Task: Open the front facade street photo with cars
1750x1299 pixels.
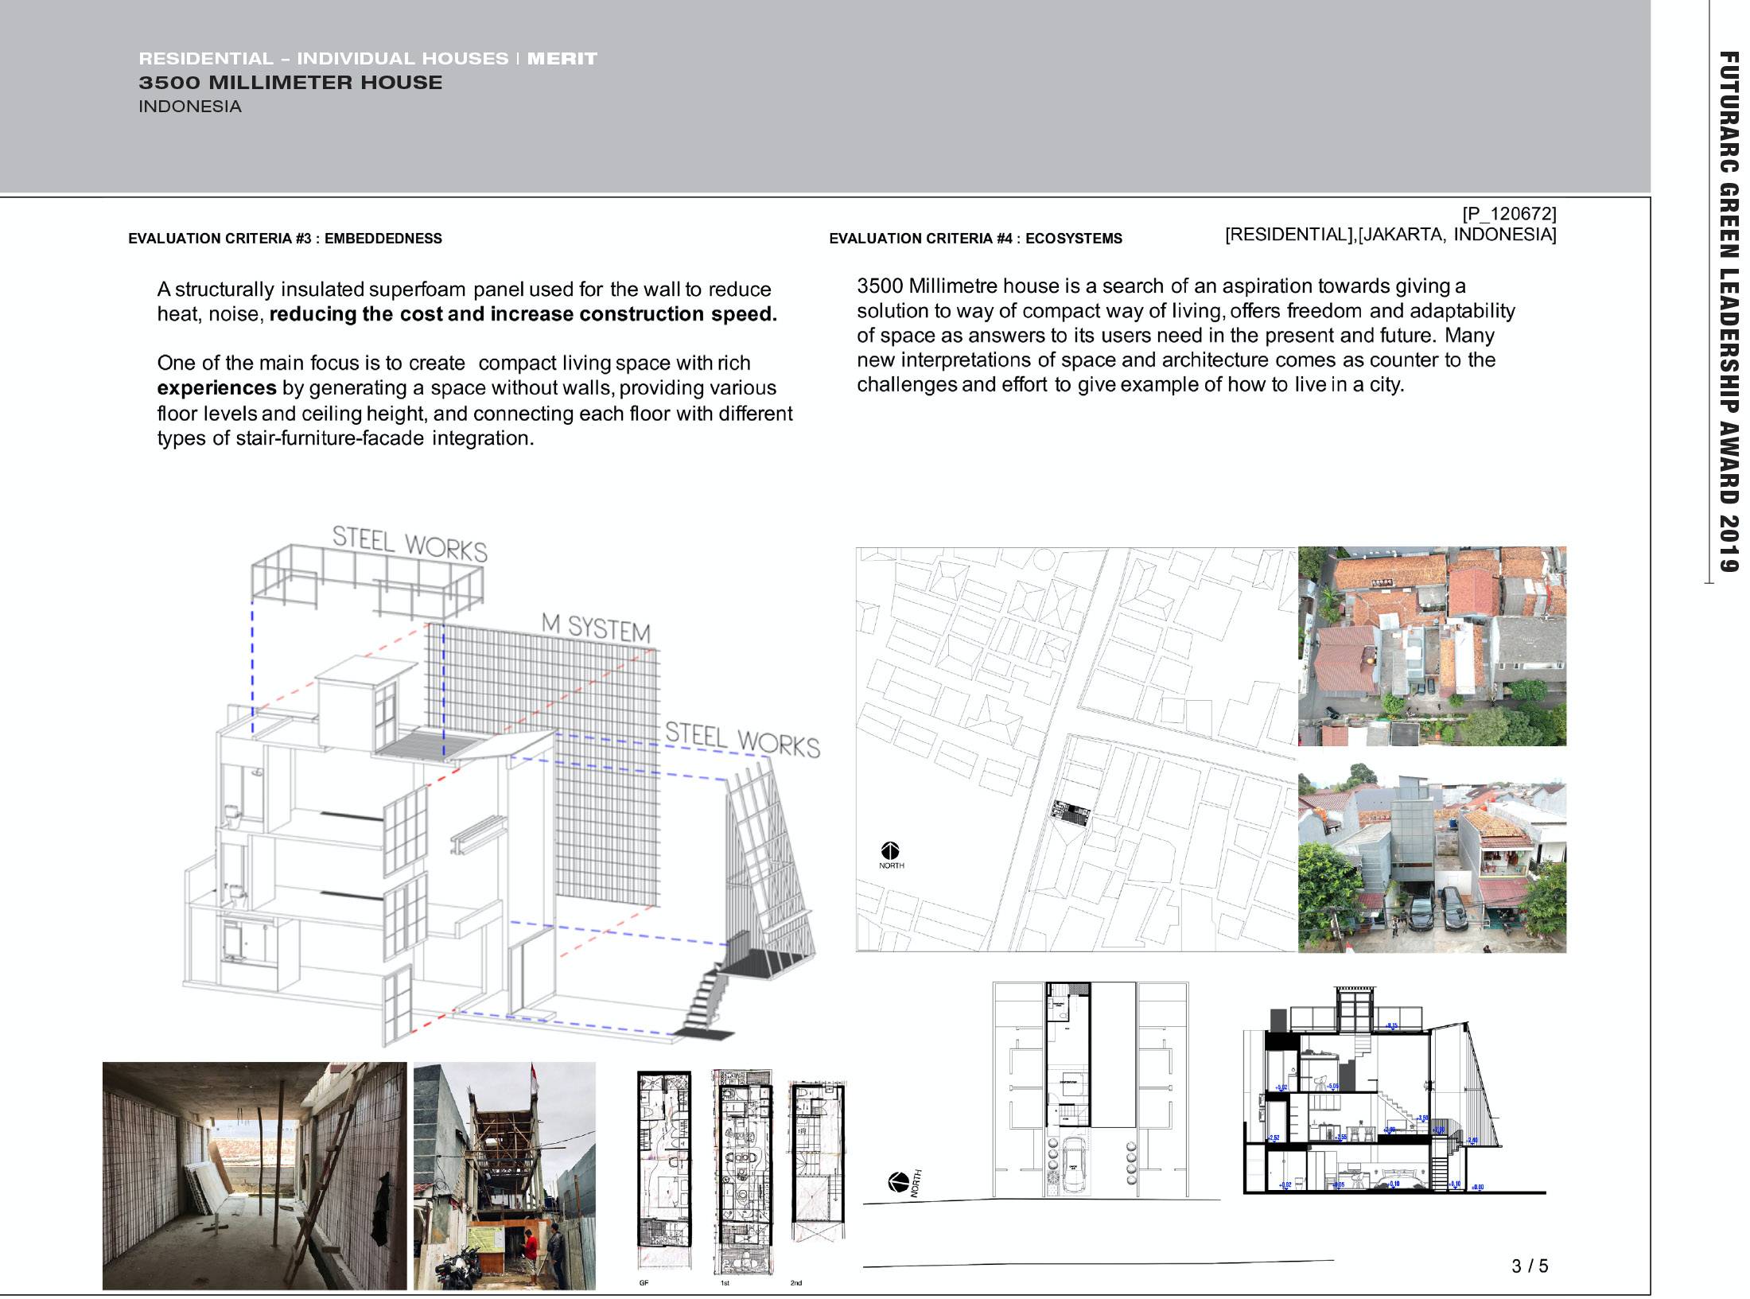Action: tap(1432, 858)
